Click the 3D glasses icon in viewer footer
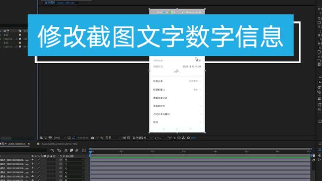Image resolution: width=322 pixels, height=181 pixels. click(50, 138)
